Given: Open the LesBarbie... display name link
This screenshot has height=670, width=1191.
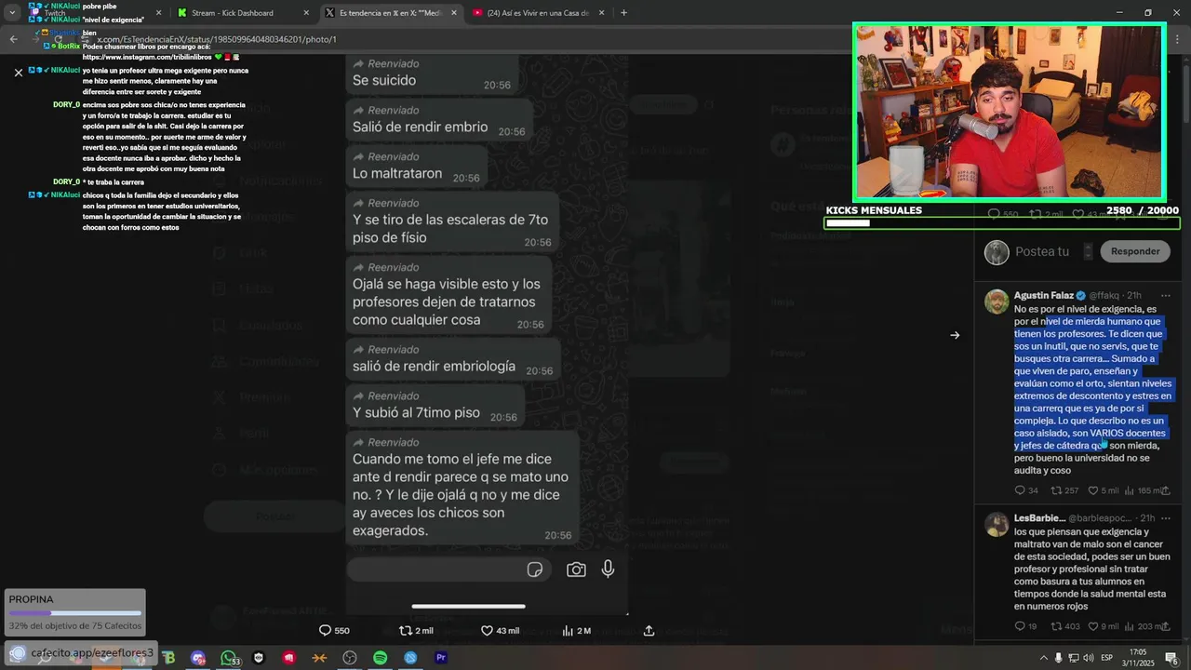Looking at the screenshot, I should [x=1039, y=517].
